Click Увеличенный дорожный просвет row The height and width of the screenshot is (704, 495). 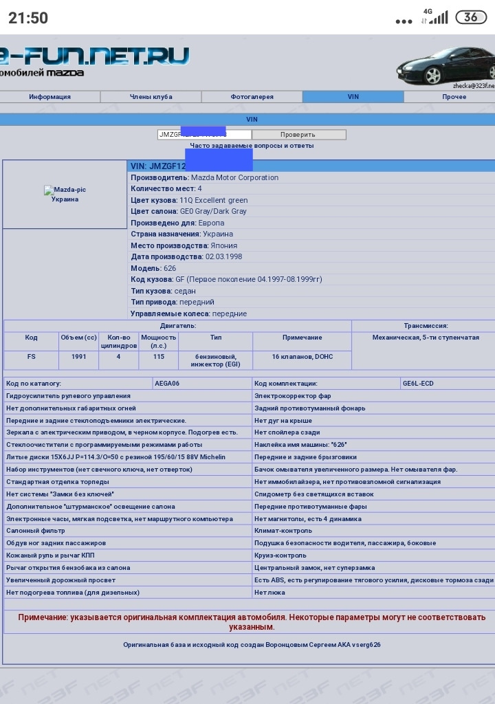pos(128,580)
